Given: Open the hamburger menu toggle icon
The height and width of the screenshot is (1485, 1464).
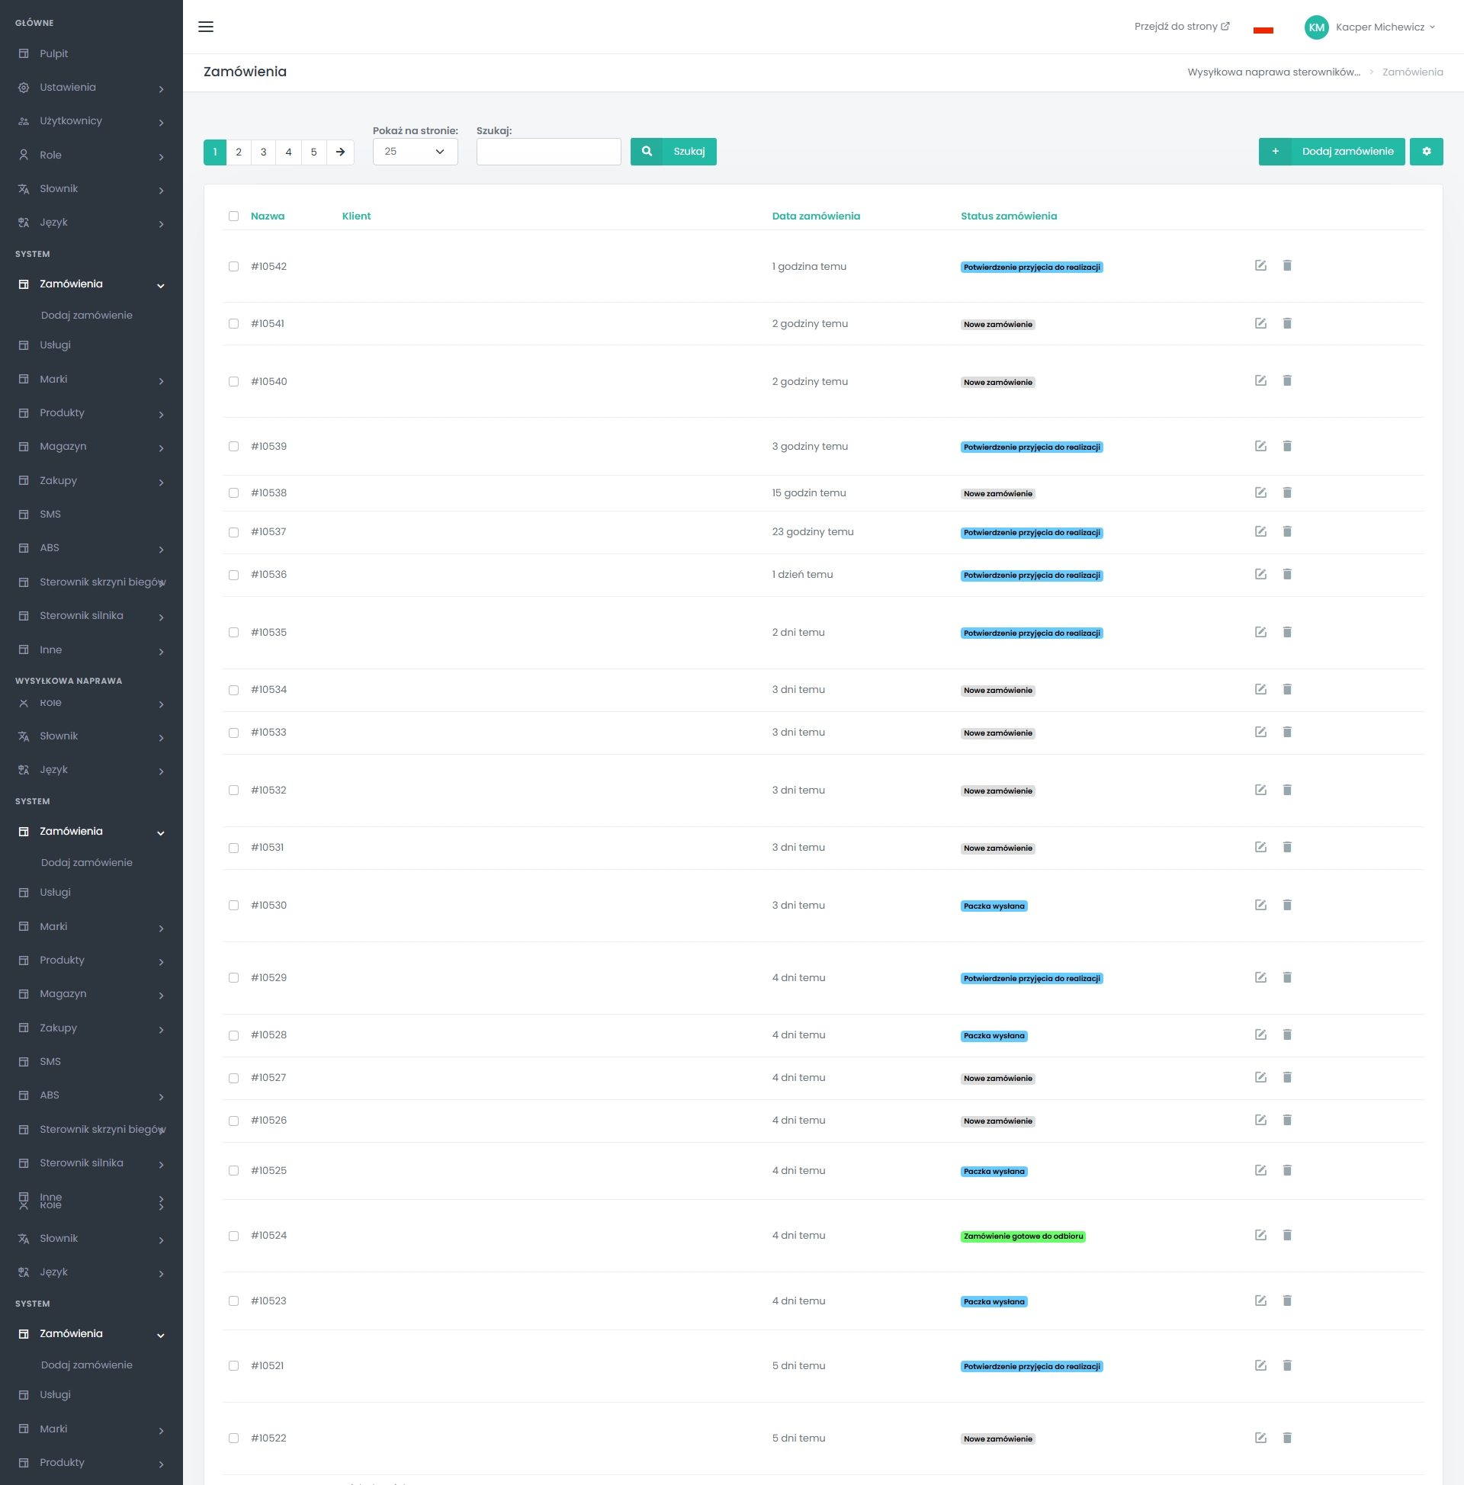Looking at the screenshot, I should (205, 27).
